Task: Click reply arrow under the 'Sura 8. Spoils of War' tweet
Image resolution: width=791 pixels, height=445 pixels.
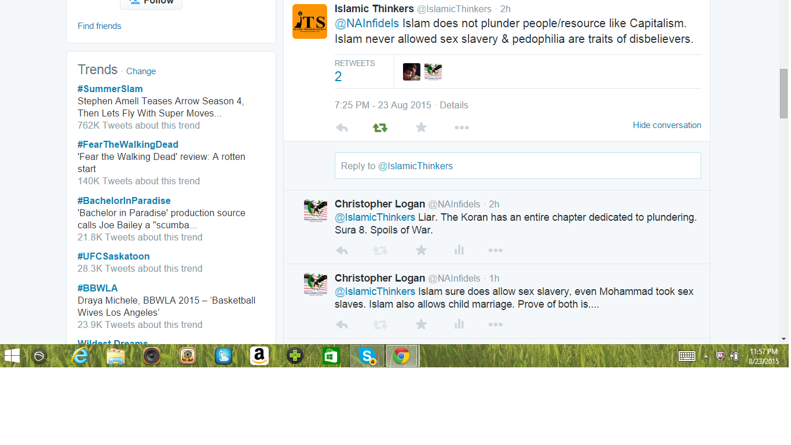Action: pyautogui.click(x=342, y=250)
